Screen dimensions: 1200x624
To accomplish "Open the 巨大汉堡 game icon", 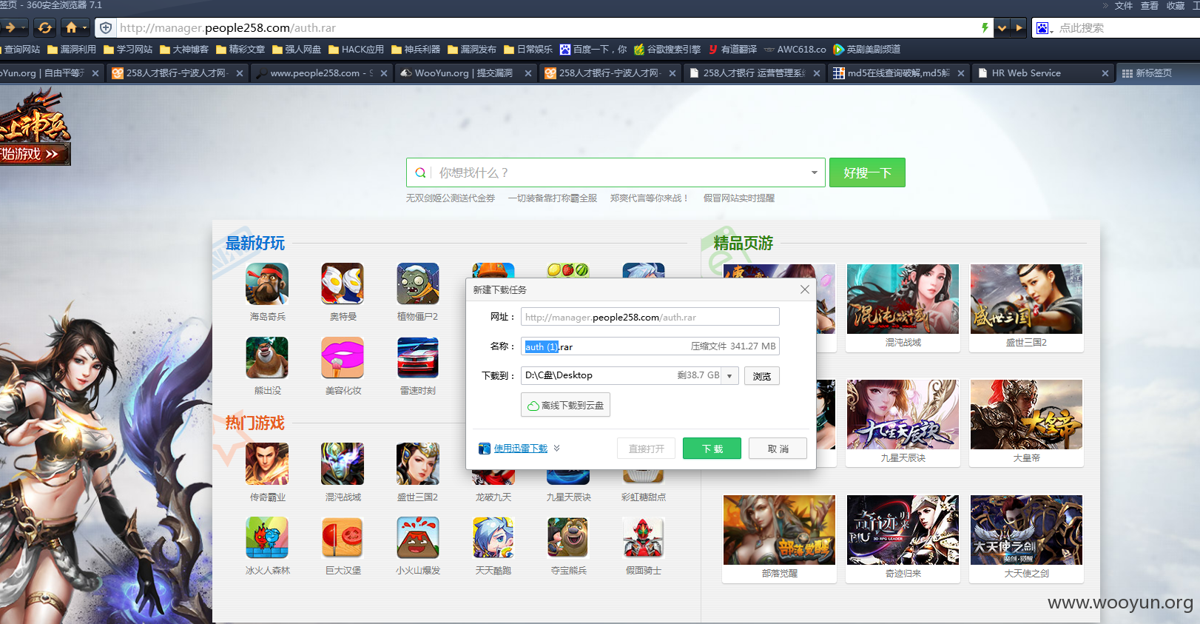I will point(343,537).
